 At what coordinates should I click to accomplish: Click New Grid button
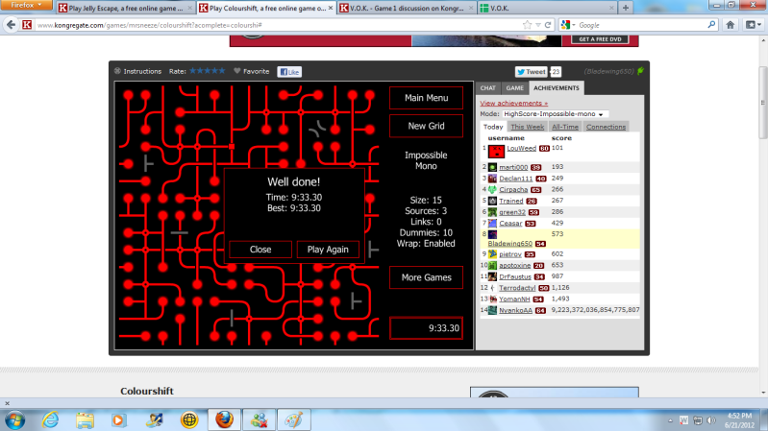(x=426, y=126)
